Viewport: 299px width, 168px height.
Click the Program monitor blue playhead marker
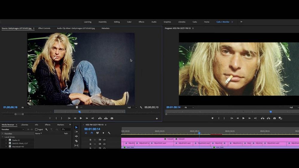pyautogui.click(x=271, y=112)
